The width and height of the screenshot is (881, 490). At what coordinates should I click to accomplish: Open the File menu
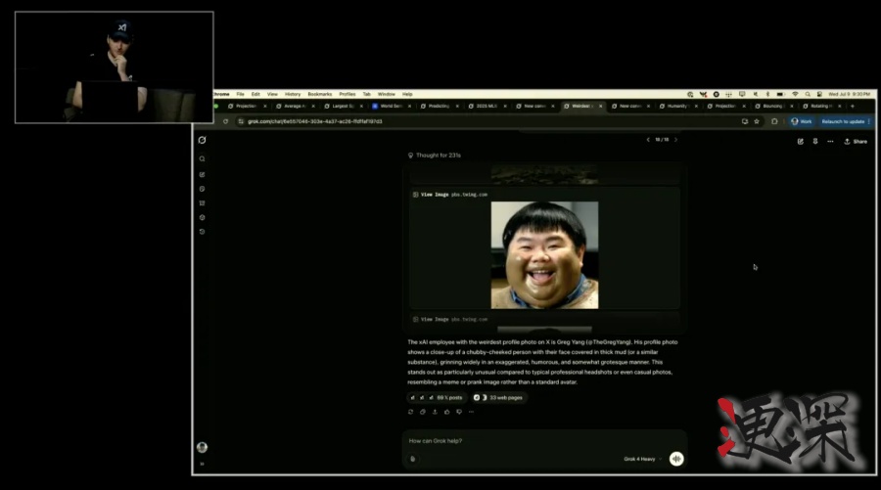(240, 94)
